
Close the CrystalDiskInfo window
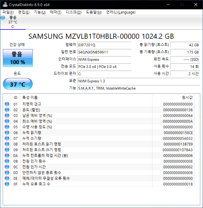[196, 5]
